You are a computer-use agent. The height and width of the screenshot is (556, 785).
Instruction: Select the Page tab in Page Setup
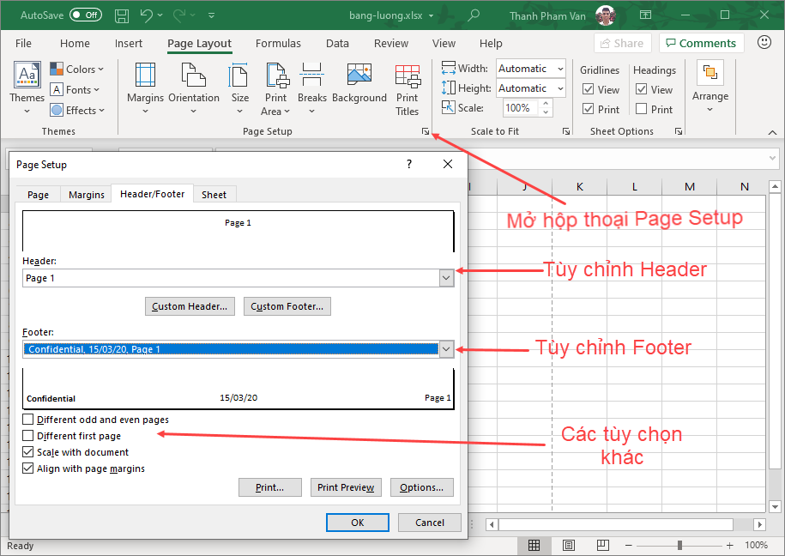38,195
